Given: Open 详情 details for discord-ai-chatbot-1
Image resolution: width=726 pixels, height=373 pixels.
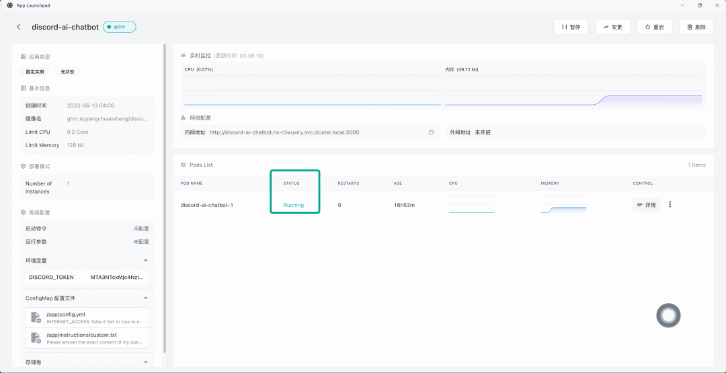Looking at the screenshot, I should click(647, 204).
